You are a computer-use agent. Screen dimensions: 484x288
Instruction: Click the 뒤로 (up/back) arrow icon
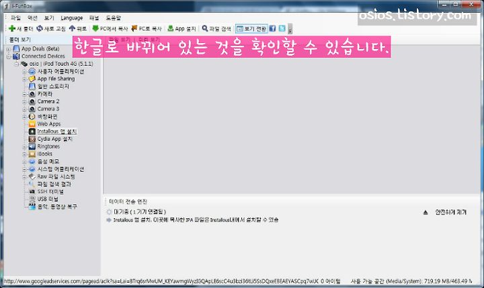click(72, 29)
